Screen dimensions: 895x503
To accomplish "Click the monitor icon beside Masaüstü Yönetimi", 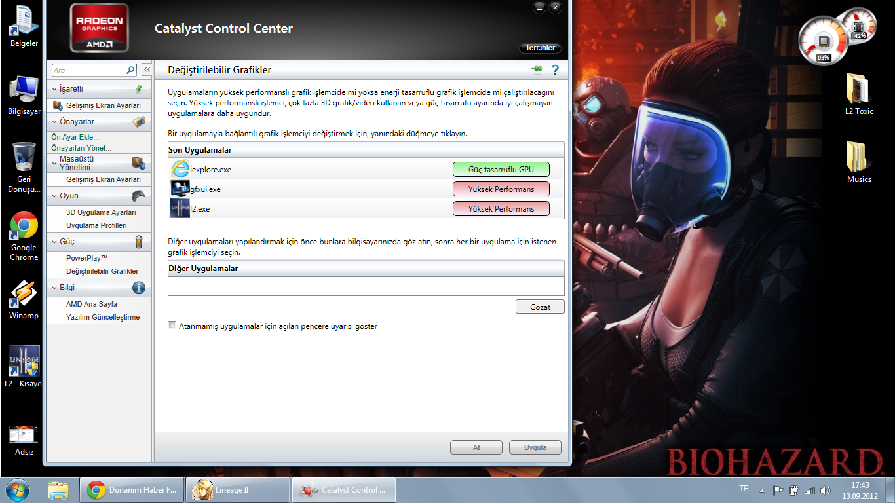I will click(138, 163).
